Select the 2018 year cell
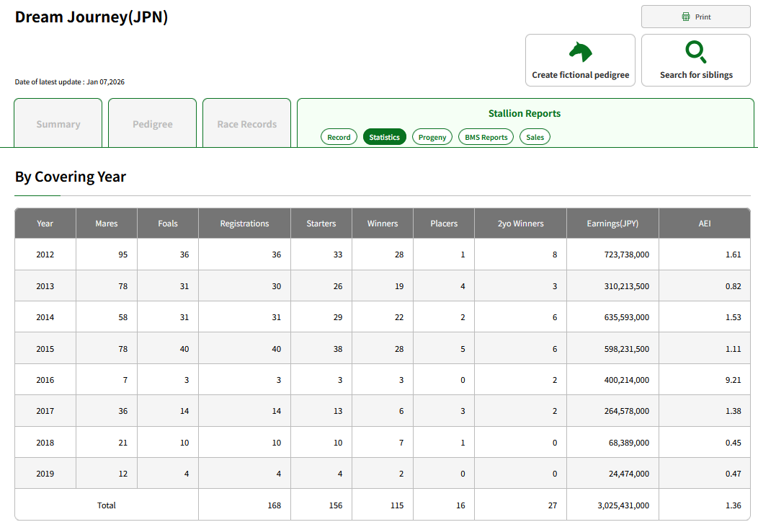The width and height of the screenshot is (758, 522). pos(45,443)
